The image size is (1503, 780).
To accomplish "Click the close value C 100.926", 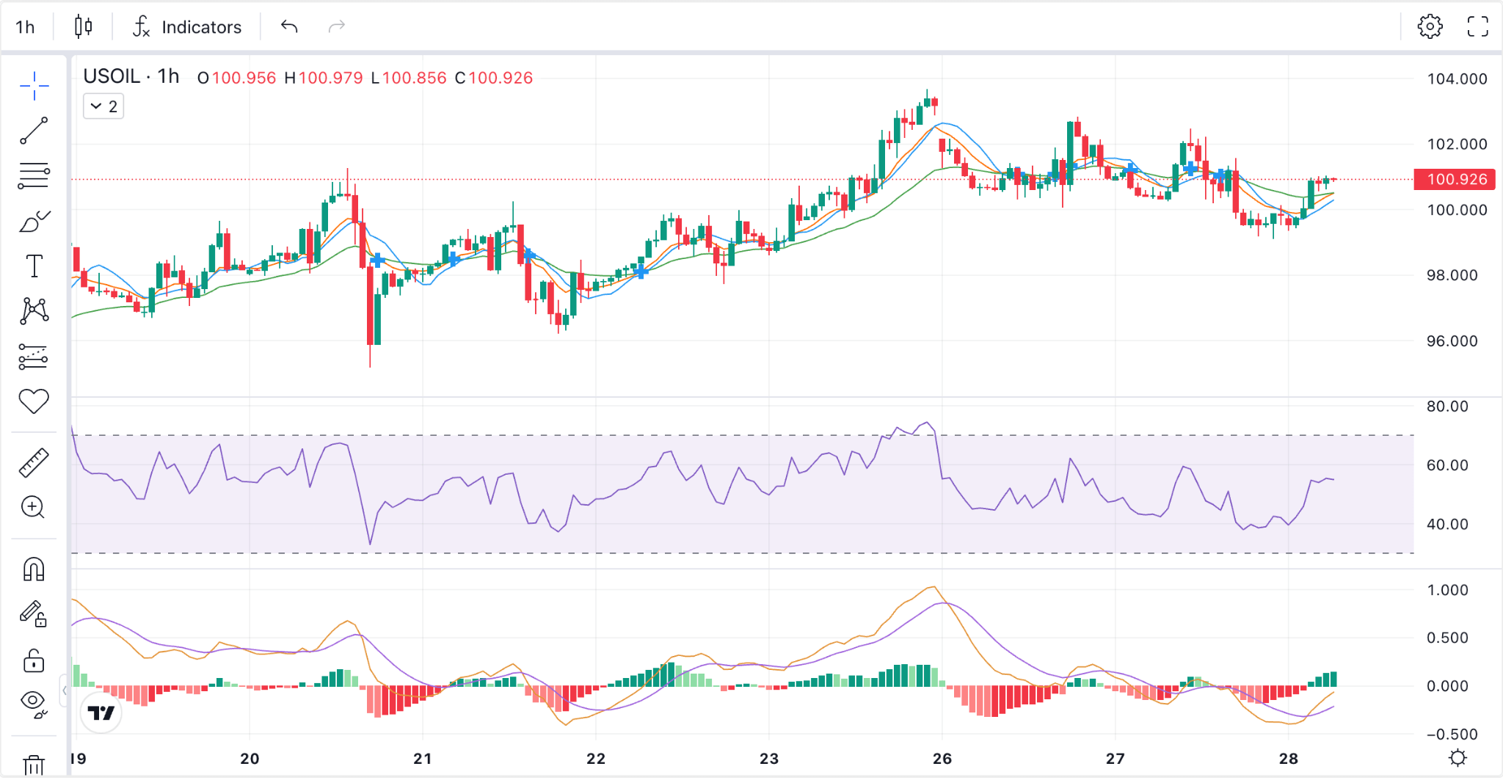I will [x=494, y=78].
